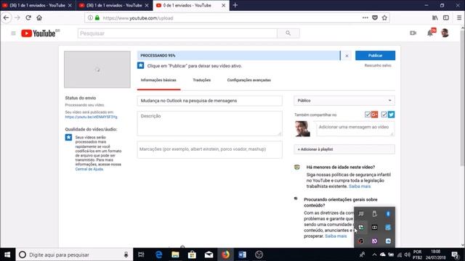Click the Cortana search box

tap(74, 254)
